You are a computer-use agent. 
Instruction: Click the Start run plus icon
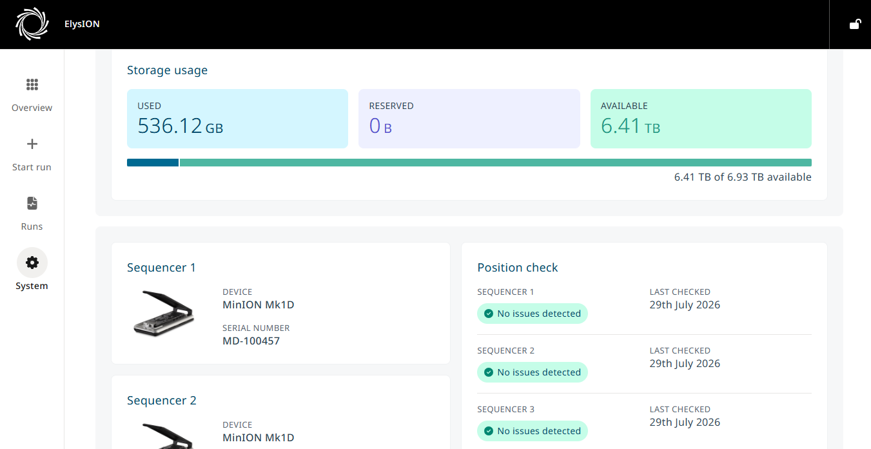tap(32, 144)
